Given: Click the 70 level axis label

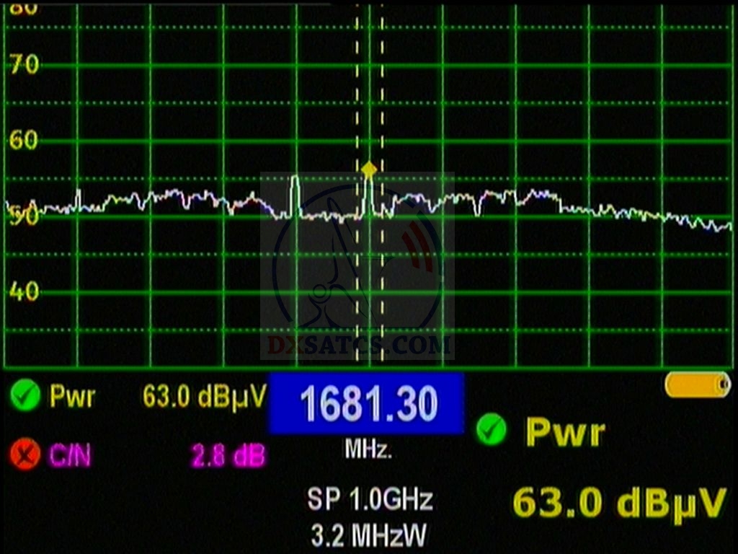Looking at the screenshot, I should click(x=25, y=65).
